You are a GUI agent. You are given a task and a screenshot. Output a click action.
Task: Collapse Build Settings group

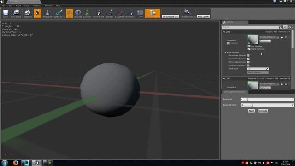coord(225,52)
